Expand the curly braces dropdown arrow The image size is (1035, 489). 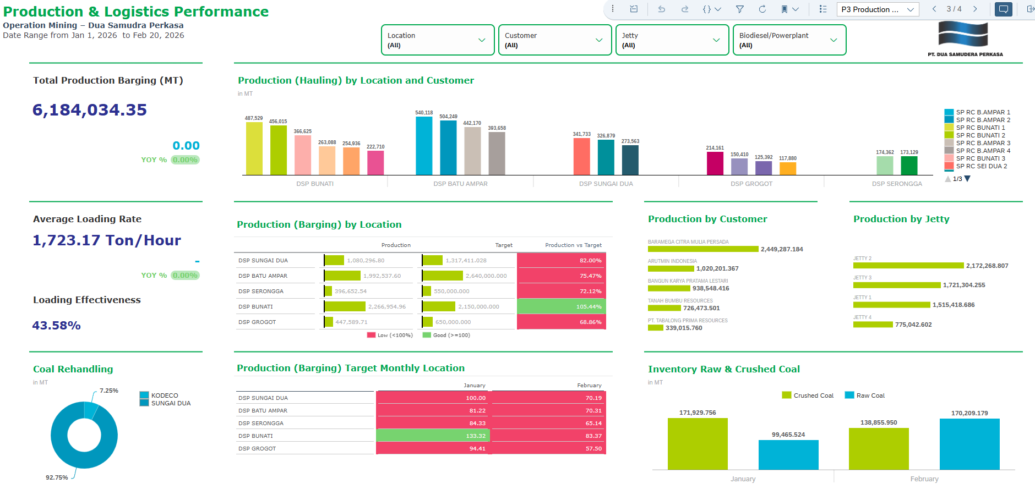pos(718,9)
